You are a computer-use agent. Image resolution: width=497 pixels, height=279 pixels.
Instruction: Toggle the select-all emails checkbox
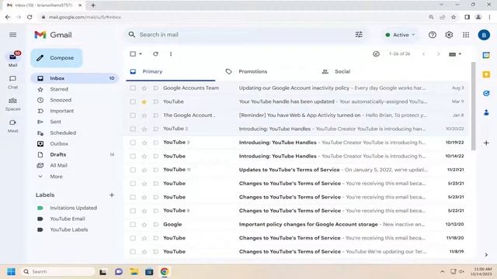click(133, 53)
